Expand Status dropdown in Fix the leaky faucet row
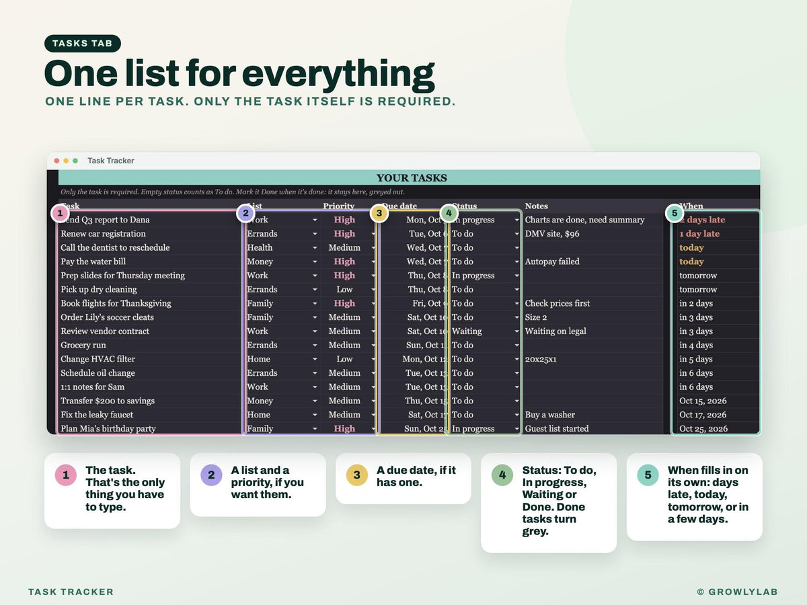 [517, 415]
